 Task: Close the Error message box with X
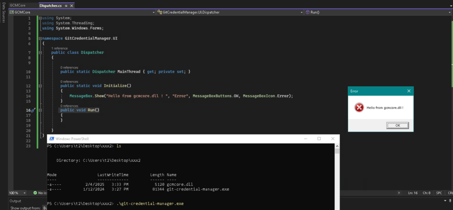point(409,91)
